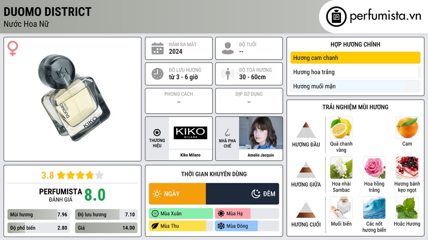Click the Mùi hương 7.96 score bar
Viewport: 428px width, 240px height.
(38, 215)
